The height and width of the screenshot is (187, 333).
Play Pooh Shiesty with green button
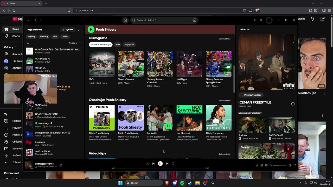tap(91, 29)
